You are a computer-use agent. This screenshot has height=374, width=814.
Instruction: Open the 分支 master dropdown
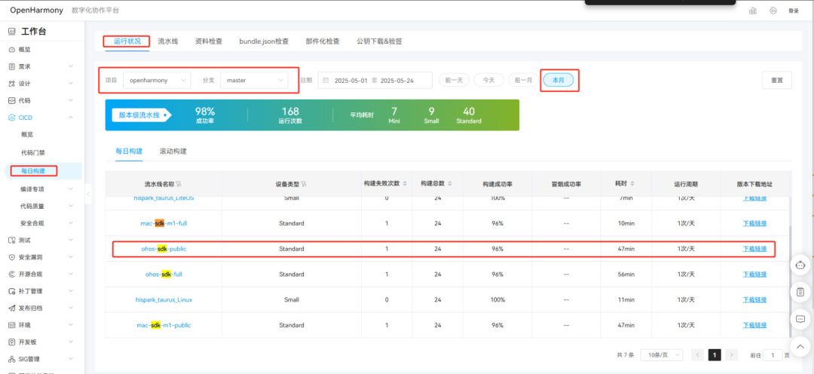(x=255, y=80)
